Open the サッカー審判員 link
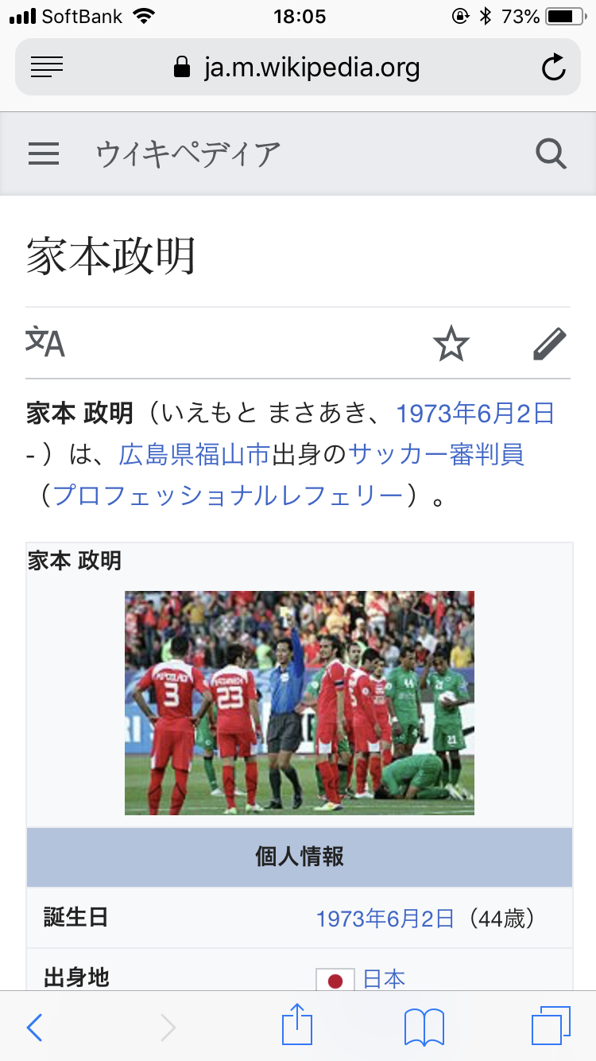 436,455
